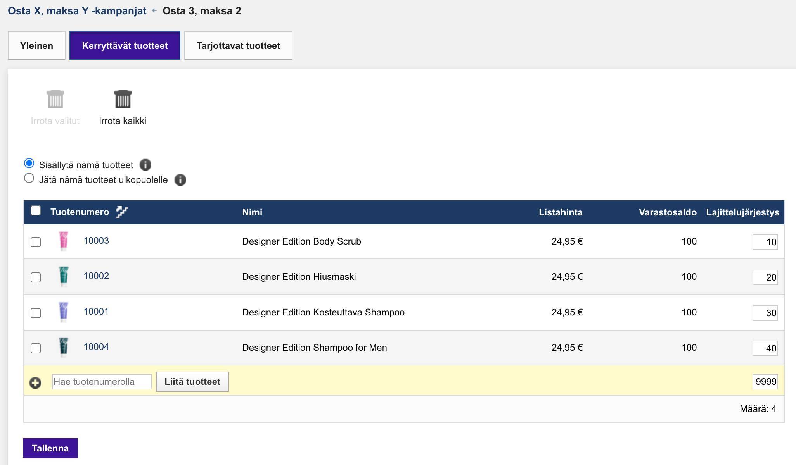The image size is (796, 465).
Task: Focus the Hae tuotenumerolla search field
Action: (x=102, y=382)
